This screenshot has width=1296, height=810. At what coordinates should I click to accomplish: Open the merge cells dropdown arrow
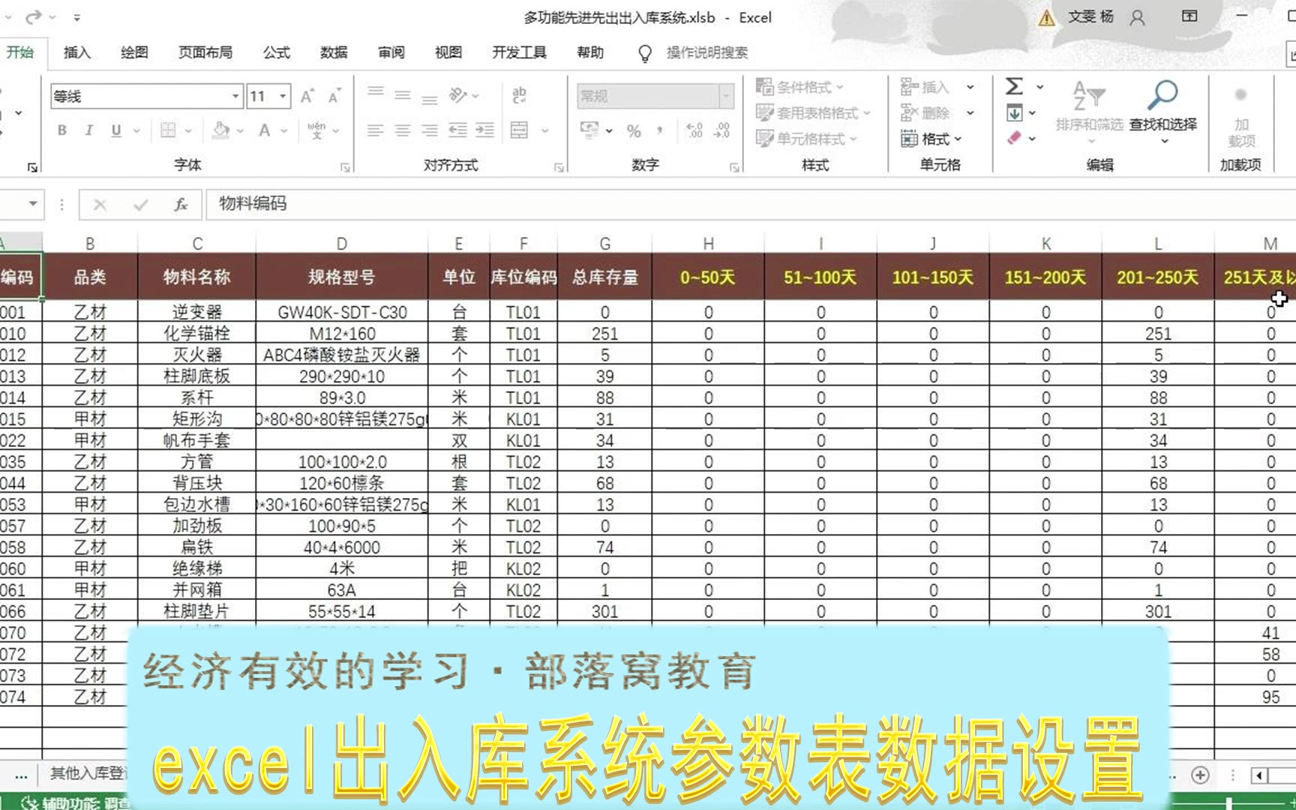[x=544, y=130]
